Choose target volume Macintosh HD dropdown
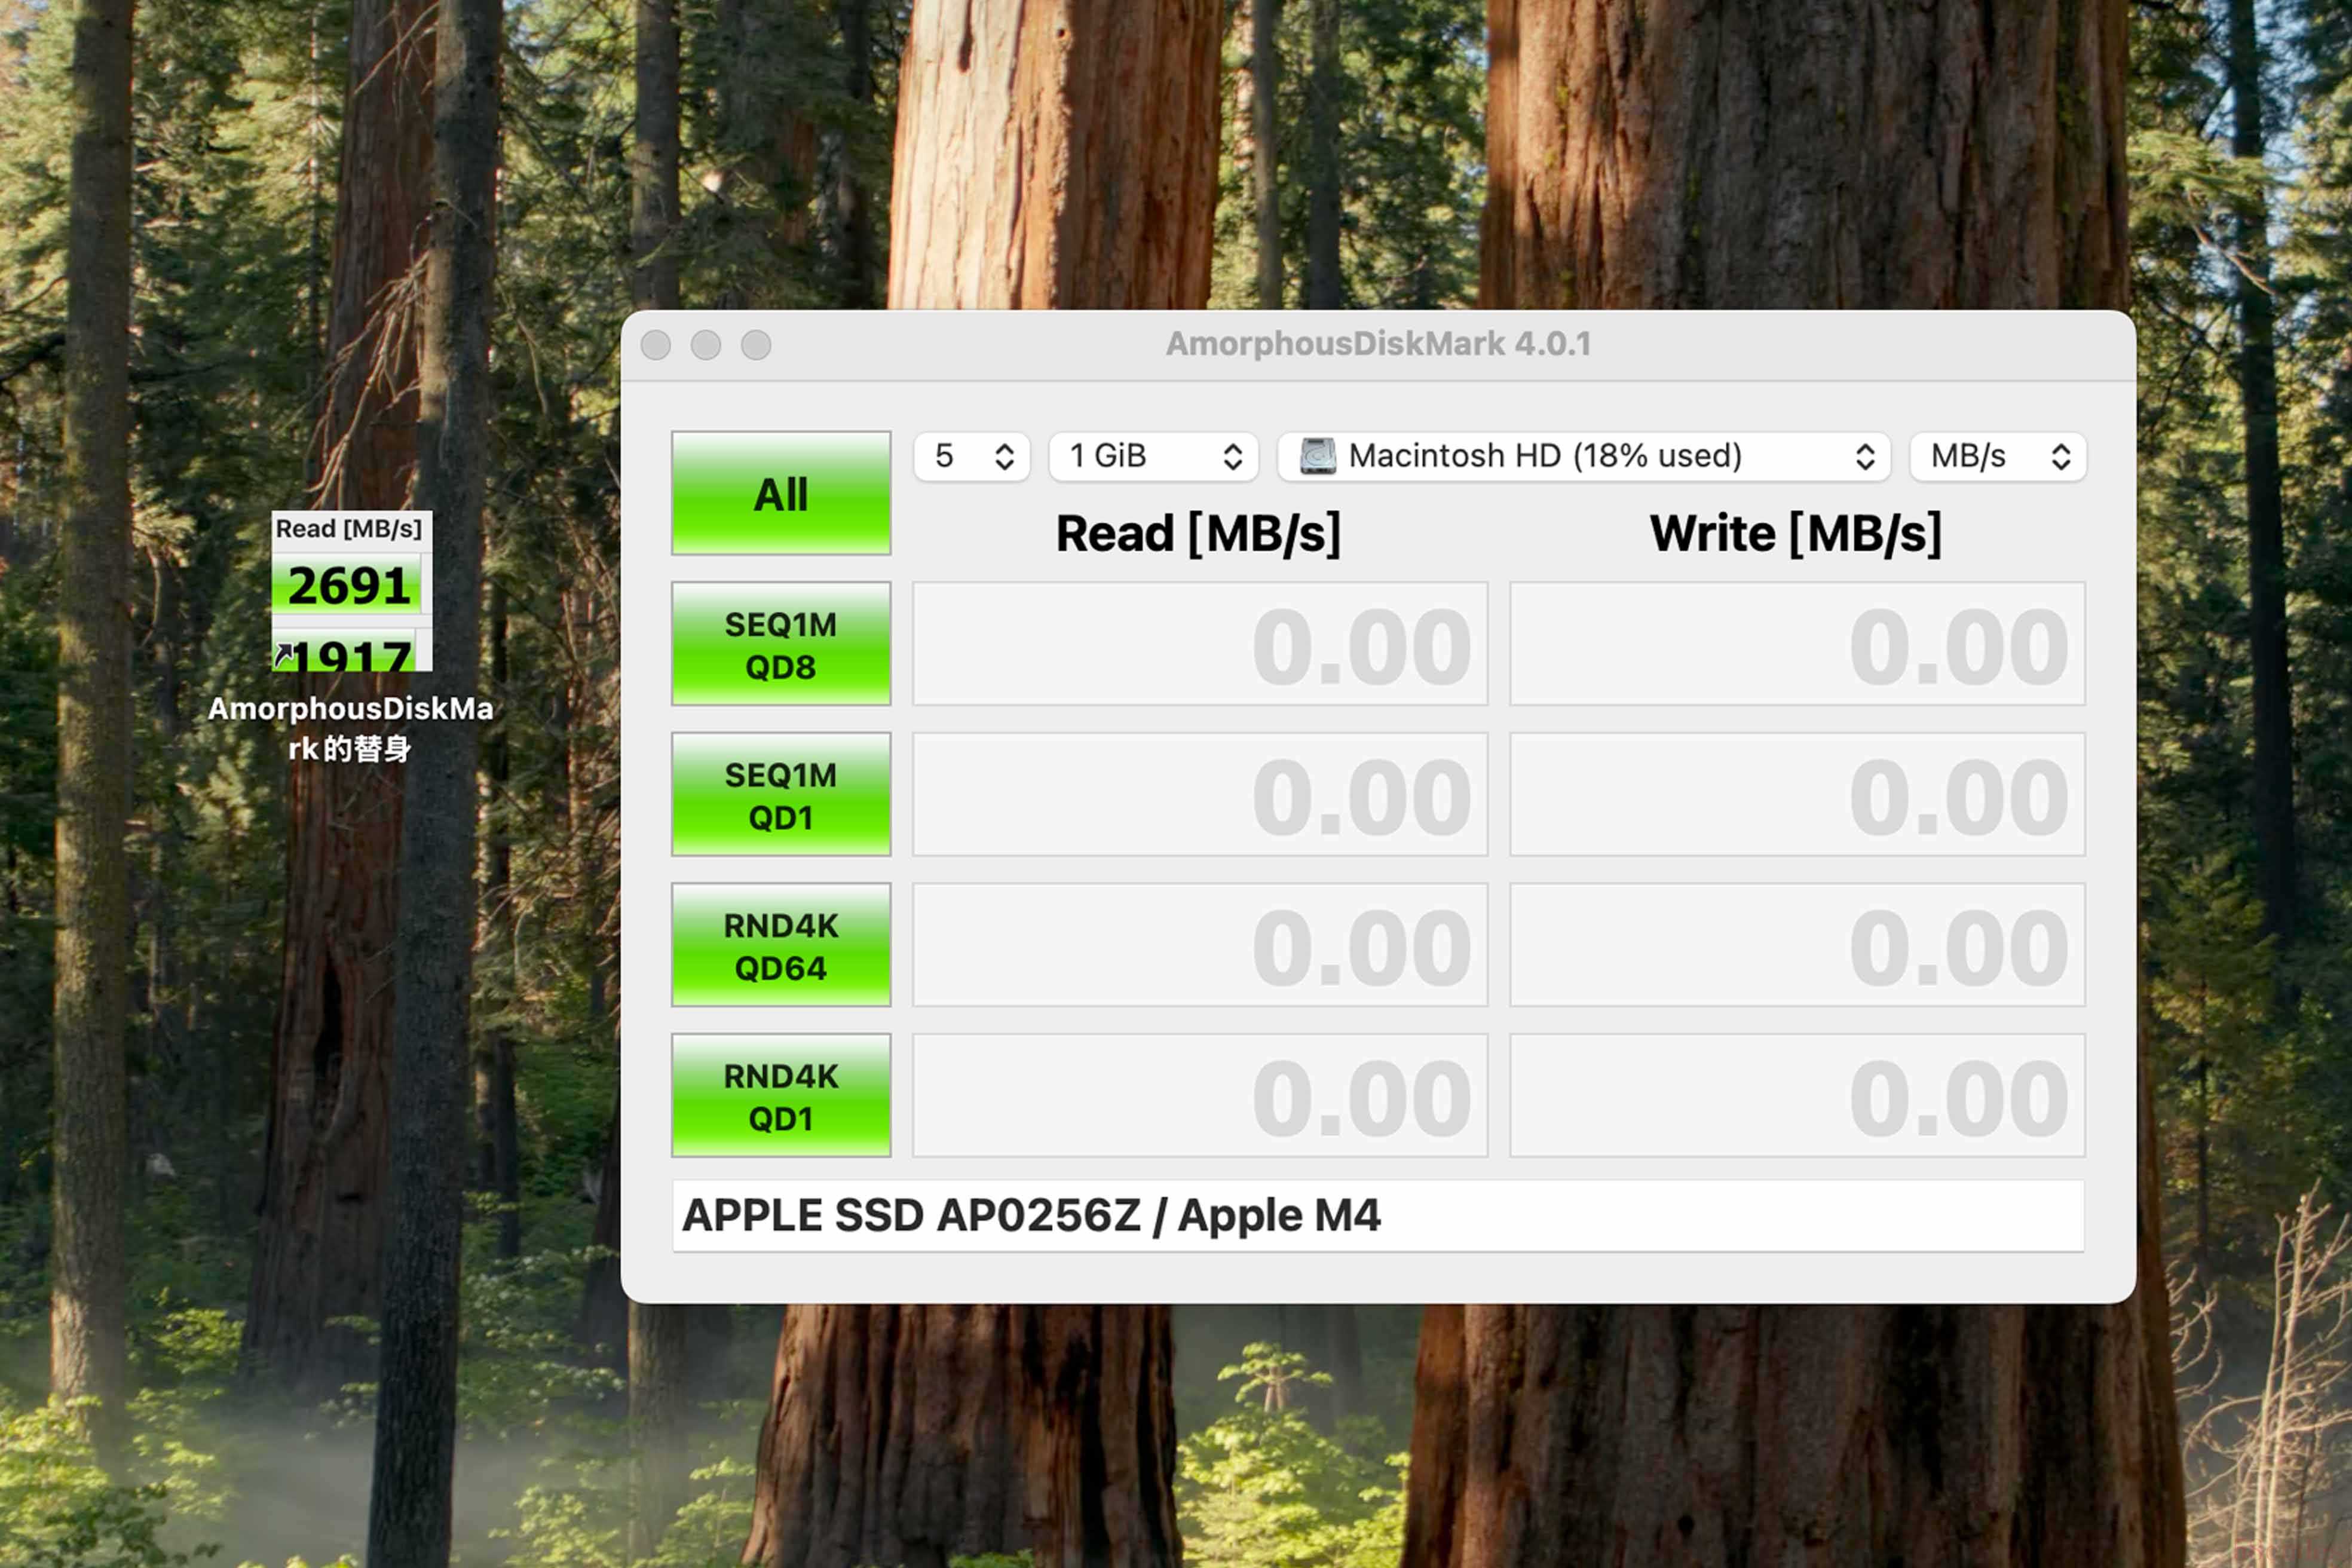Image resolution: width=2352 pixels, height=1568 pixels. pyautogui.click(x=1584, y=456)
